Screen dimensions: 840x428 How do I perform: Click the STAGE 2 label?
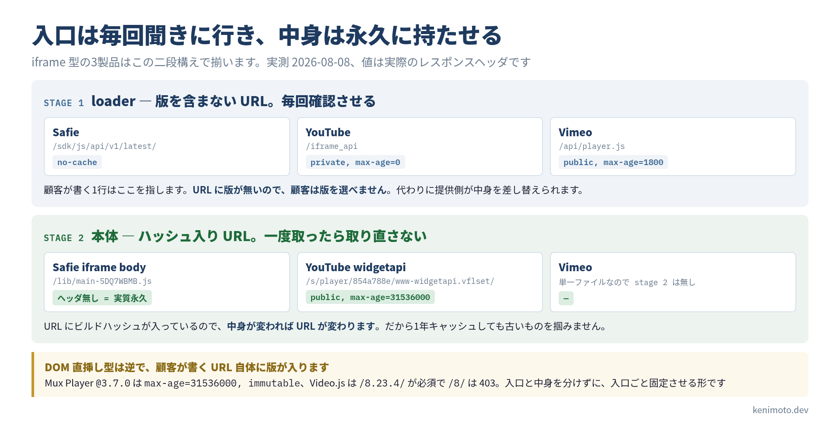tap(63, 238)
